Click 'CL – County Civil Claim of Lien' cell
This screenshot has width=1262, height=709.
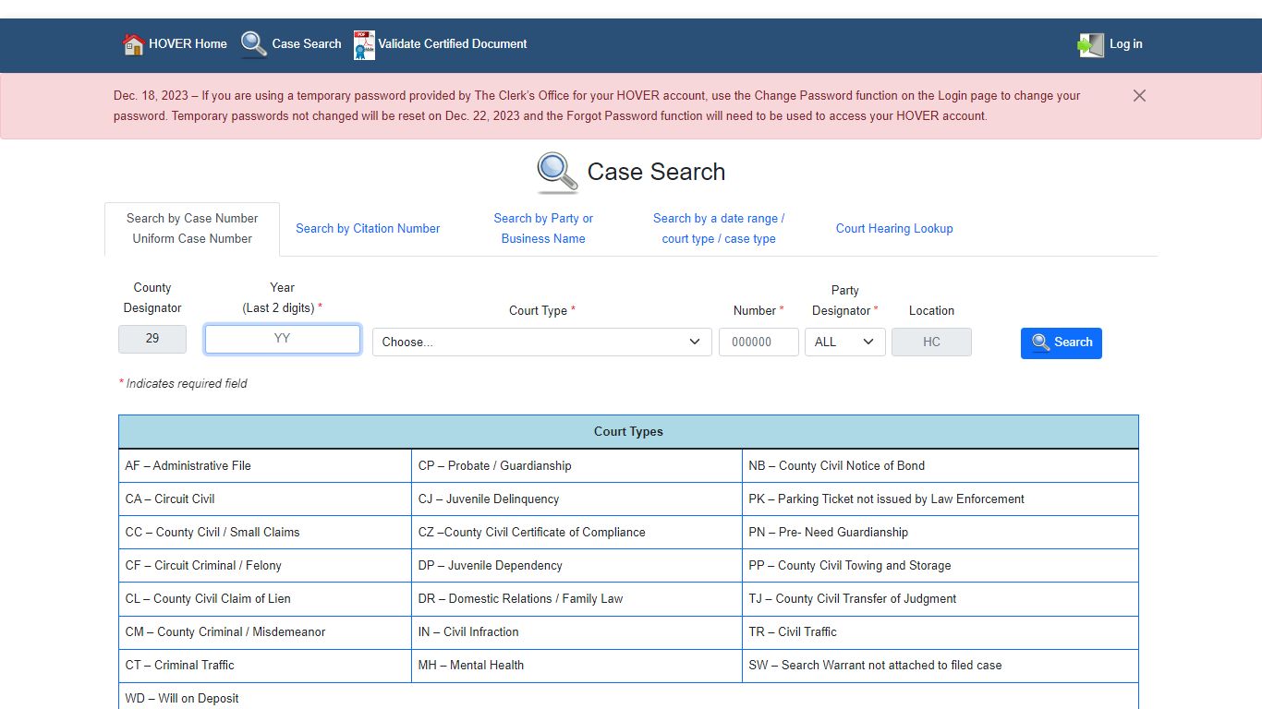(265, 599)
